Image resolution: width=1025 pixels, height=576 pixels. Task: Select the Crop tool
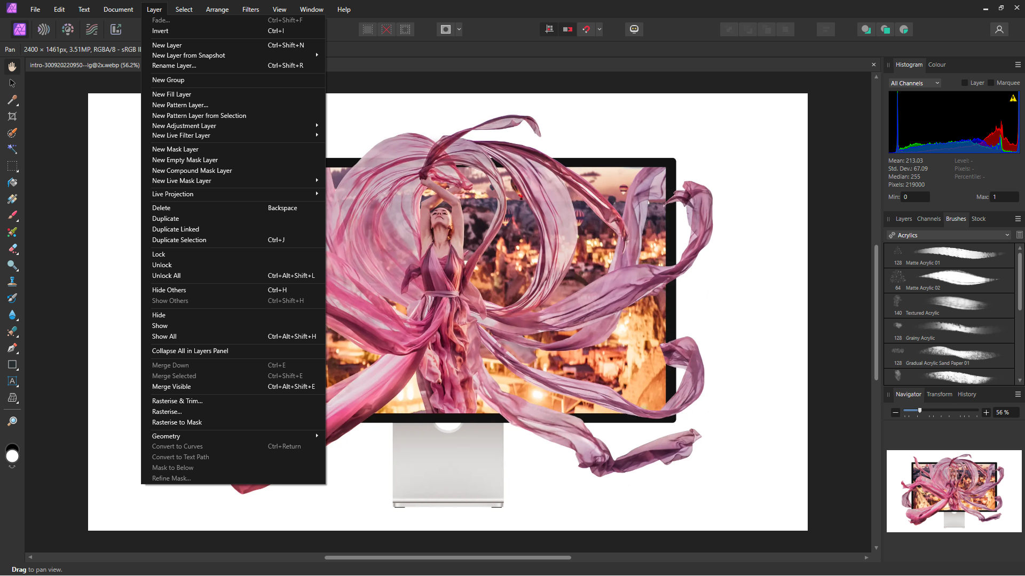12,116
